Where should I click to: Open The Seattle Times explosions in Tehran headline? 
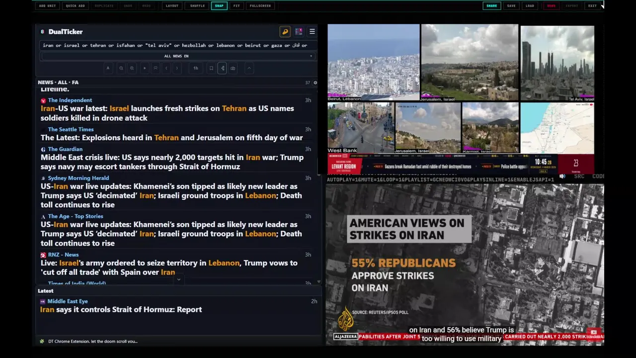coord(171,137)
